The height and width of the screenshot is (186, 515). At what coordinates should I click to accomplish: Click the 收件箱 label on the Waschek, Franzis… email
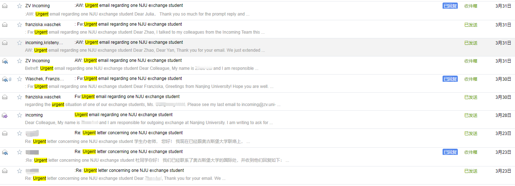tap(471, 79)
